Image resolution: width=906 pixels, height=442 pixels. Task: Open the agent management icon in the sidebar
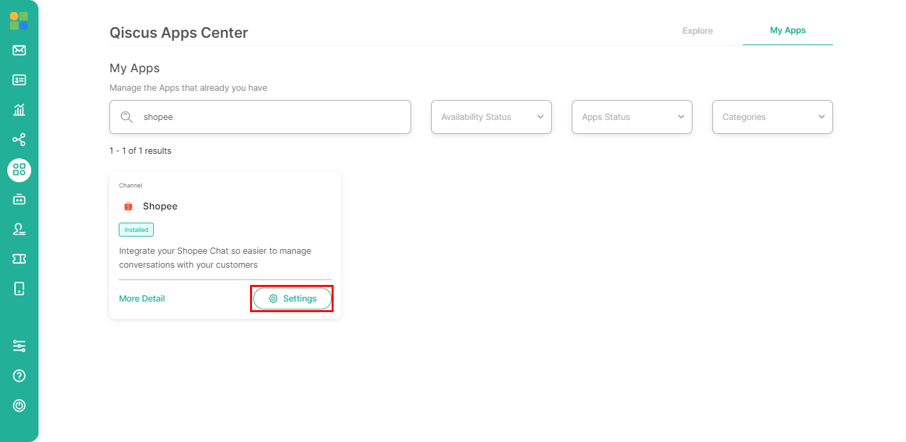point(19,229)
